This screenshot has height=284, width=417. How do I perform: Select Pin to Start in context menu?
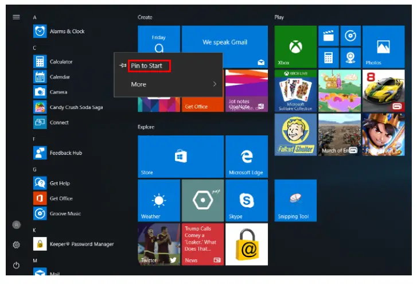[x=146, y=65]
